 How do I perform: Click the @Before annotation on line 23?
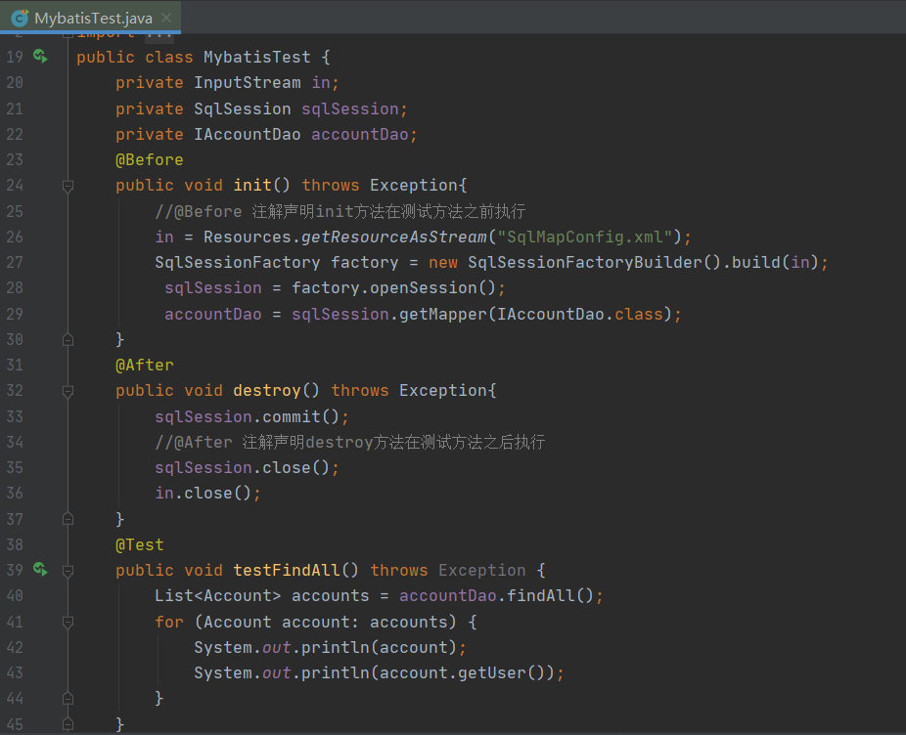tap(150, 159)
